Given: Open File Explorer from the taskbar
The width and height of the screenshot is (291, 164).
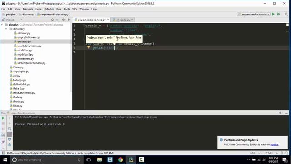Looking at the screenshot, I should (100, 160).
